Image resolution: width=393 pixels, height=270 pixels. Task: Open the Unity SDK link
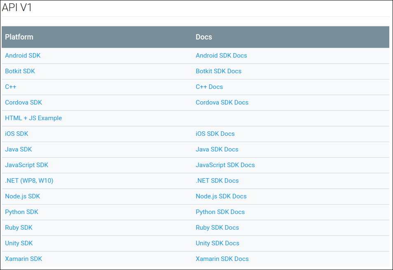click(19, 243)
